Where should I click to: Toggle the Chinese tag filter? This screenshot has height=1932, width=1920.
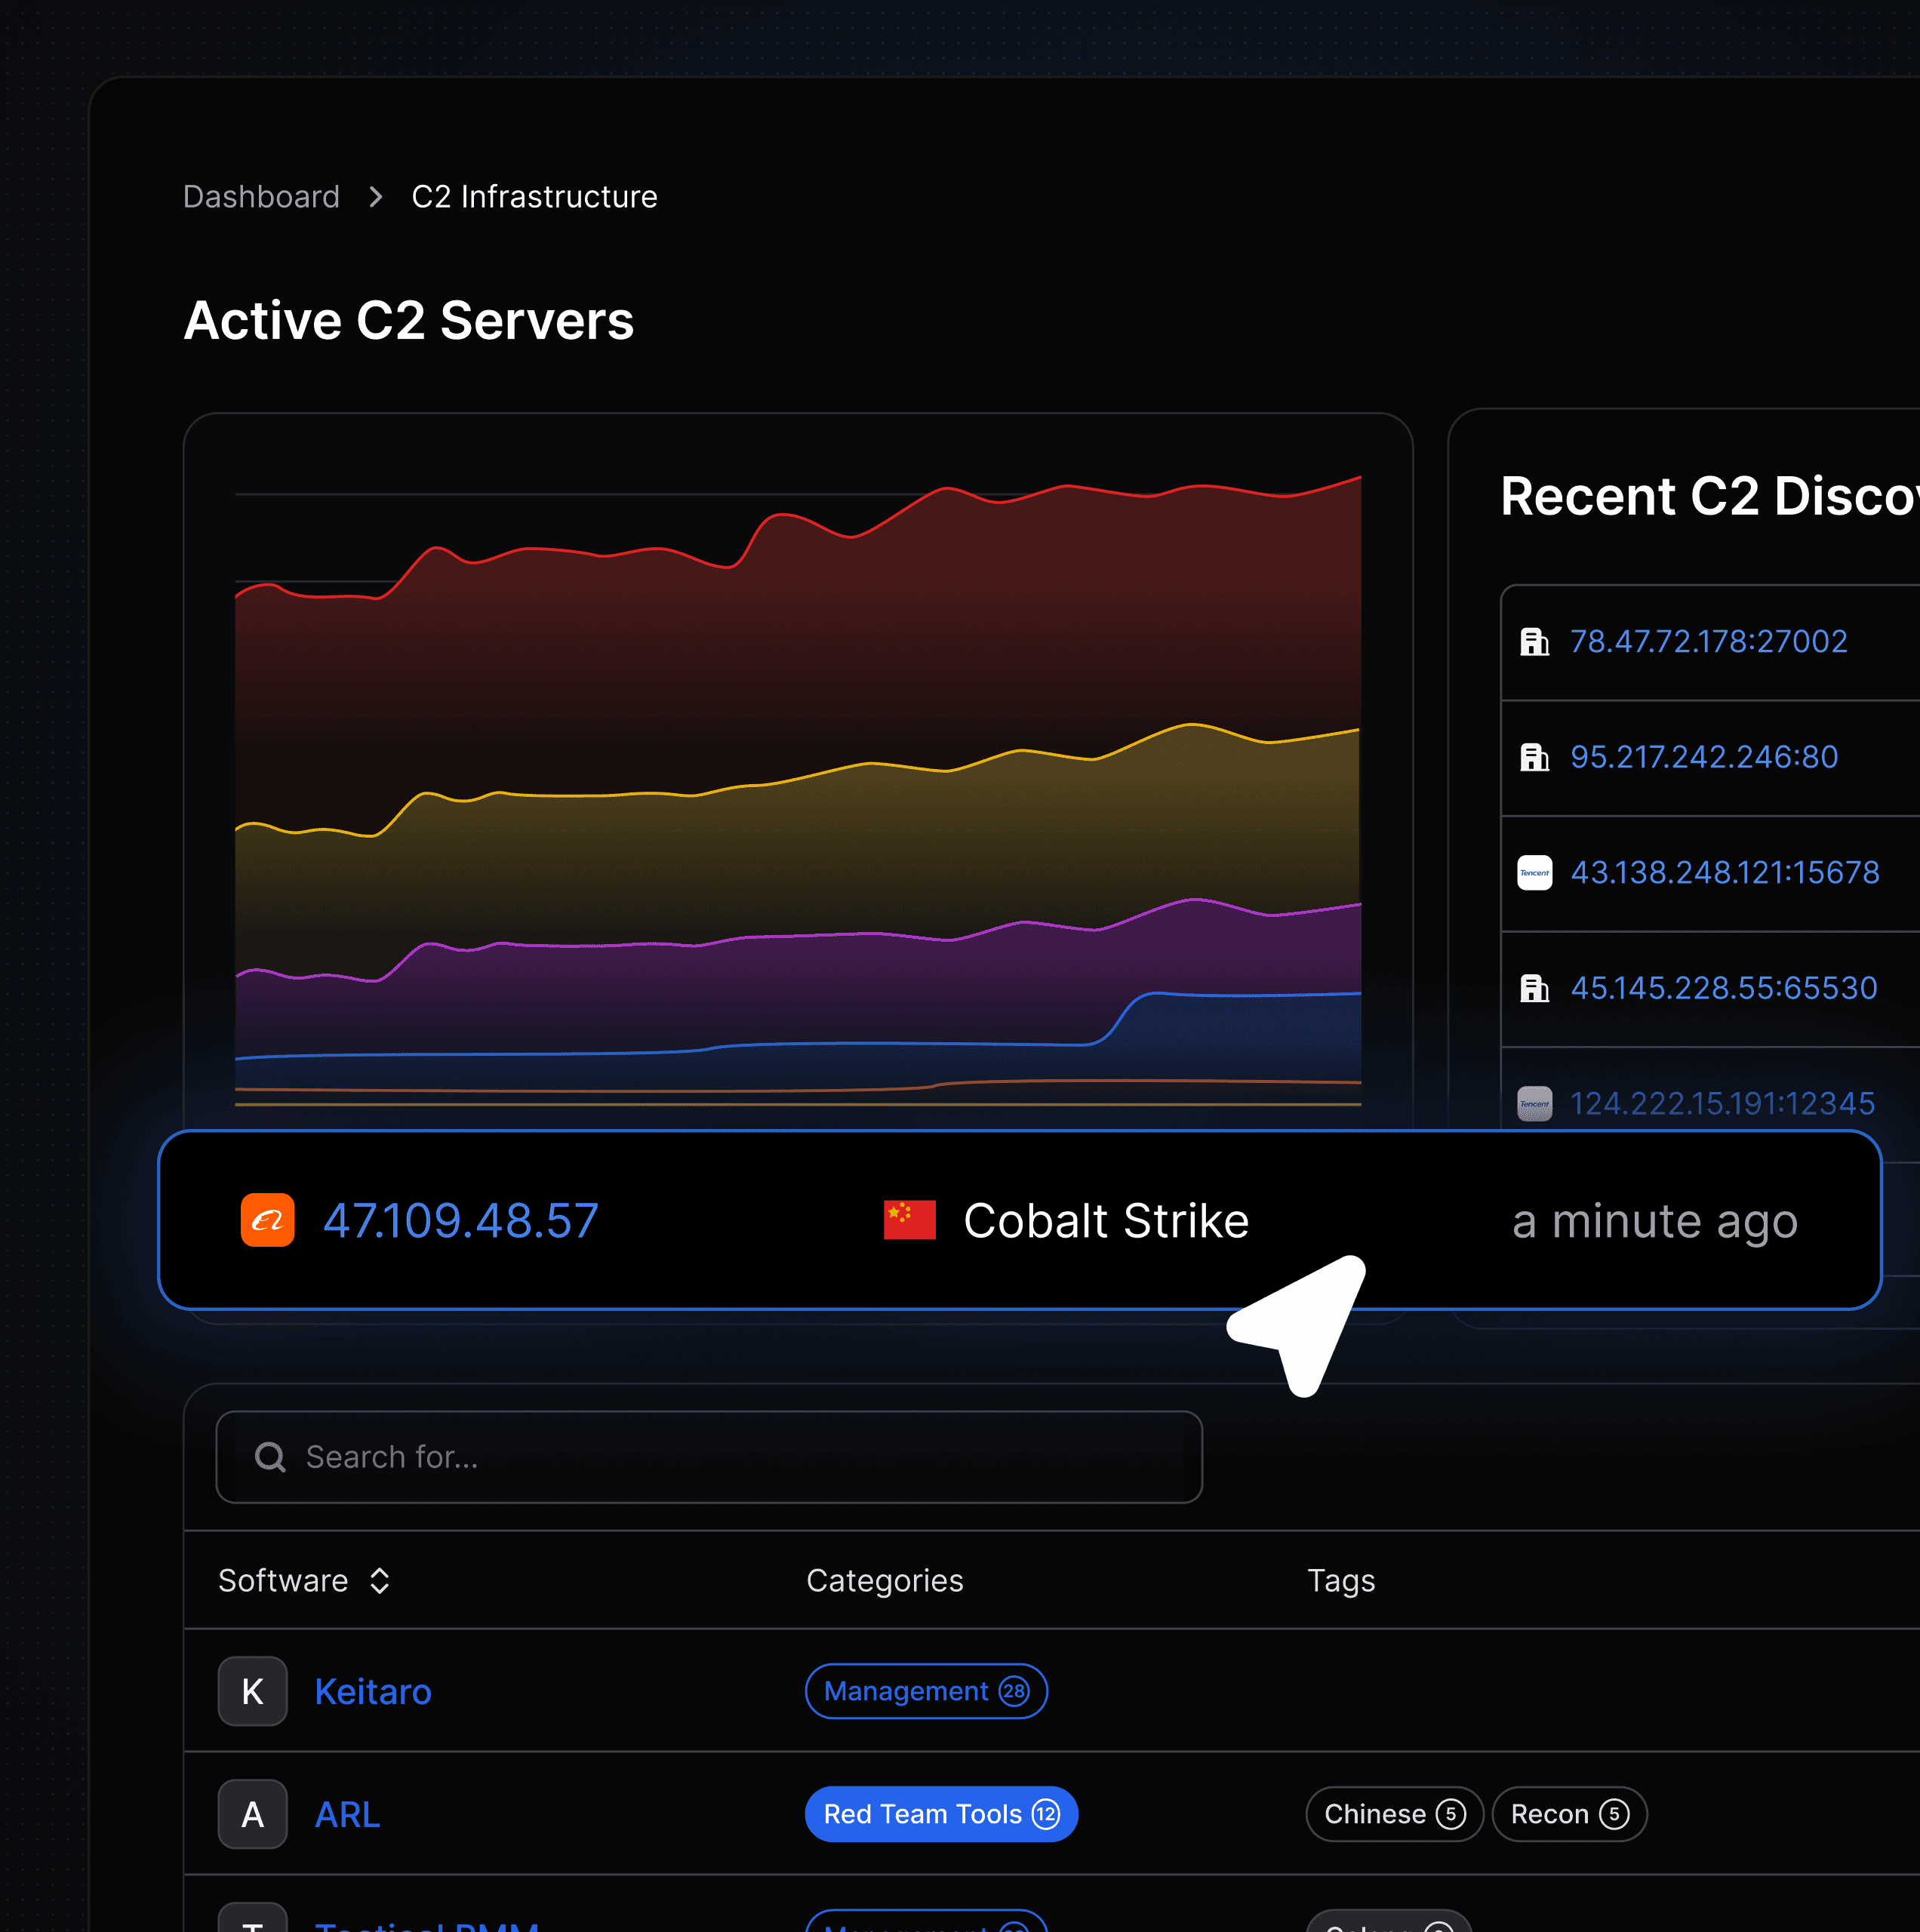(x=1393, y=1814)
